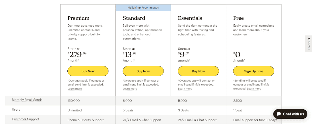The image size is (317, 127).
Task: Open the Chat with us widget
Action: [290, 114]
